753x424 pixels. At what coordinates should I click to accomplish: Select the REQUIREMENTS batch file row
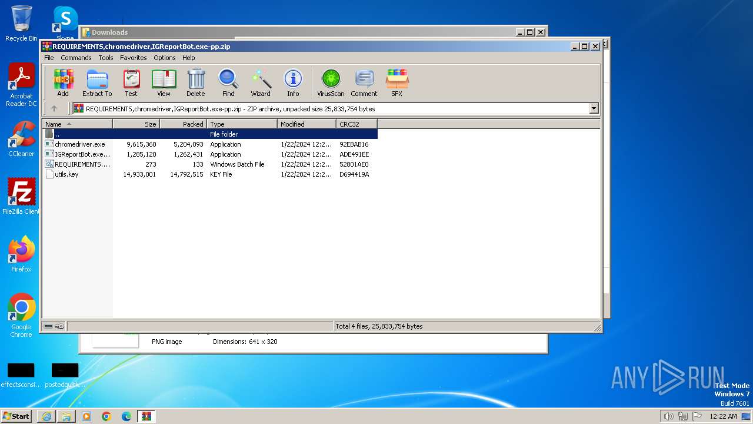(x=210, y=164)
